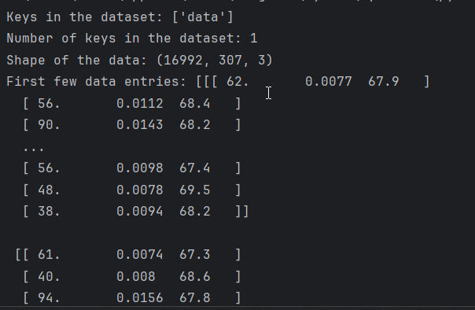Select 16992 in the shape tuple
The width and height of the screenshot is (475, 310).
point(182,61)
